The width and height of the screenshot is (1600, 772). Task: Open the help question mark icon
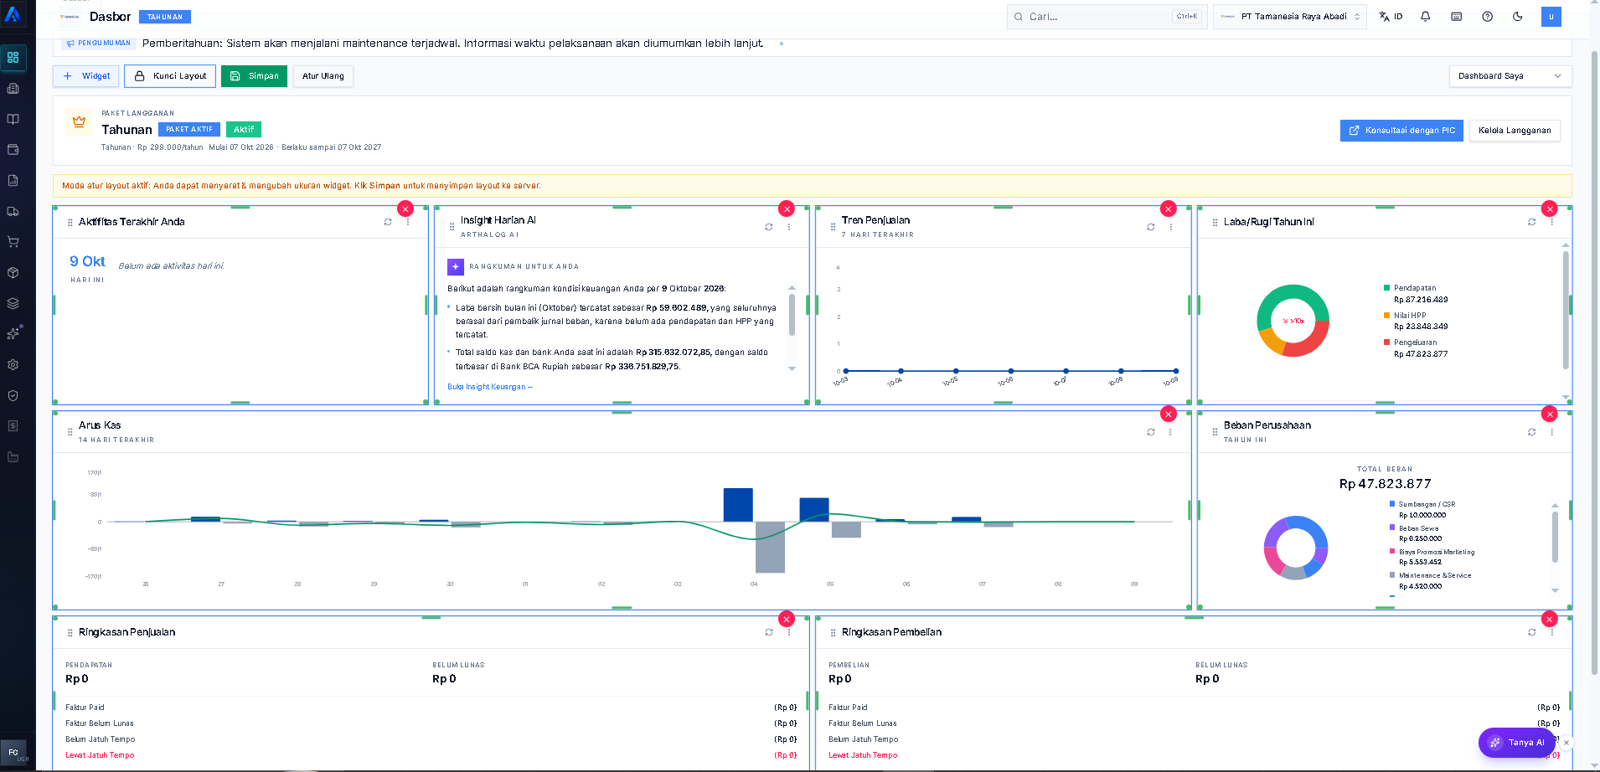[1487, 17]
